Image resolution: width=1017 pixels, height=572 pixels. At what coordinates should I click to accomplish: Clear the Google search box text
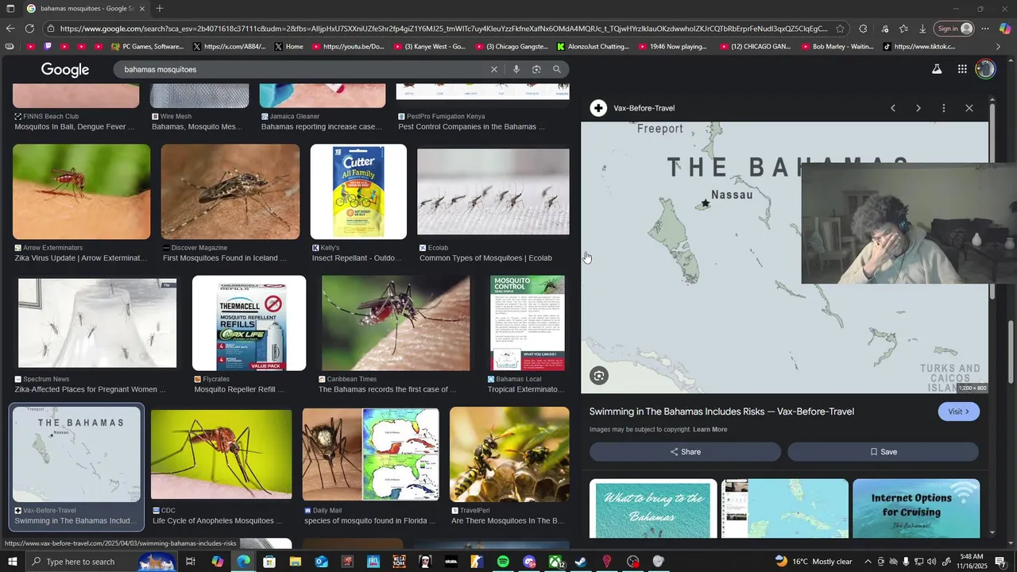[x=493, y=69]
